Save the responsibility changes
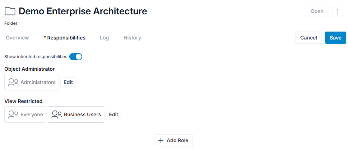 pyautogui.click(x=335, y=38)
